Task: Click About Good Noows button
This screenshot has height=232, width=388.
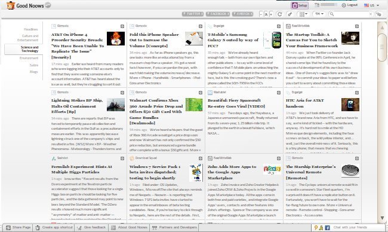Action: pyautogui.click(x=129, y=227)
